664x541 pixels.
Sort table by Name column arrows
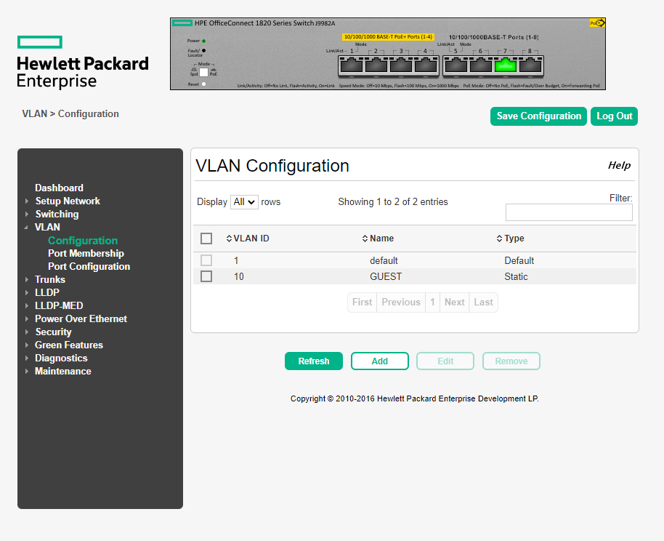pos(365,239)
